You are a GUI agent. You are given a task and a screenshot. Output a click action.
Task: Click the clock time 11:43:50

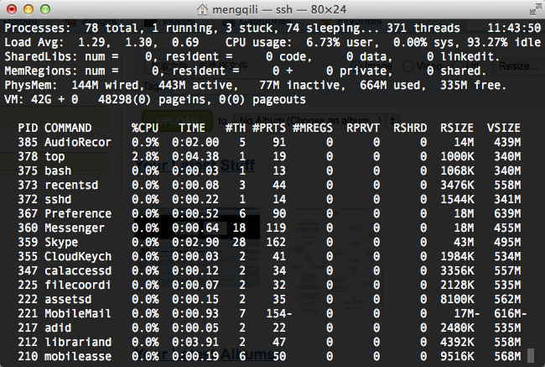click(x=514, y=28)
